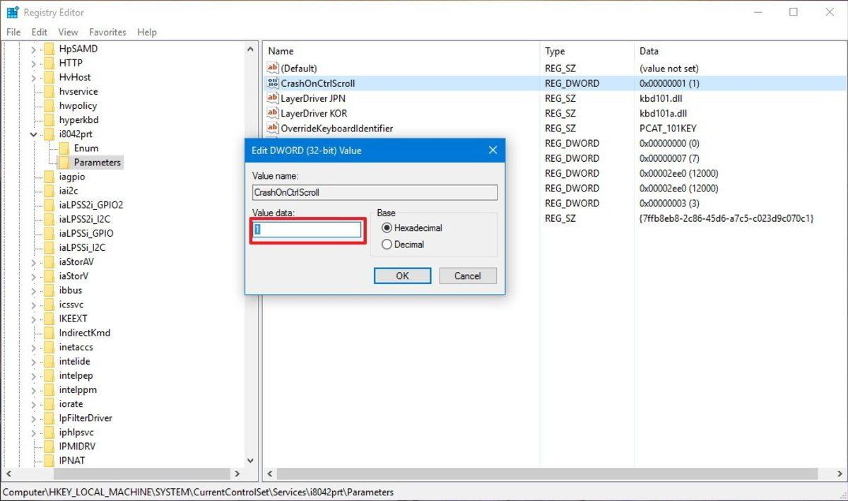Expand the iaStorAV tree node
Screen dimensions: 848x501
point(33,261)
